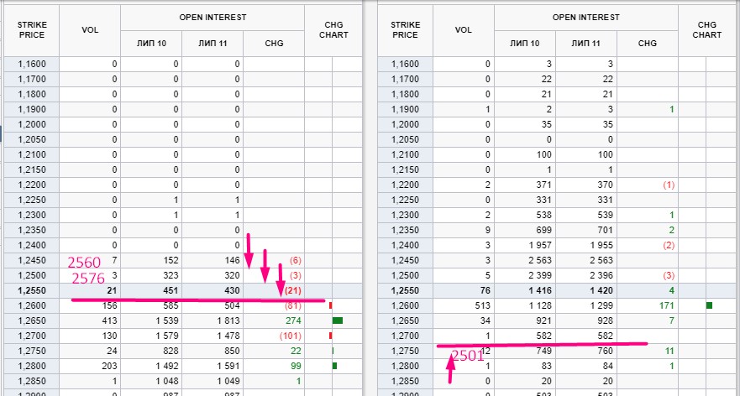Click the CHG column header in the right table
The width and height of the screenshot is (740, 396).
point(648,43)
